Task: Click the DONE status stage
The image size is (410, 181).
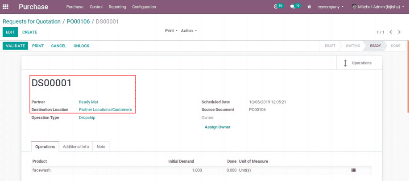Action: [x=396, y=46]
